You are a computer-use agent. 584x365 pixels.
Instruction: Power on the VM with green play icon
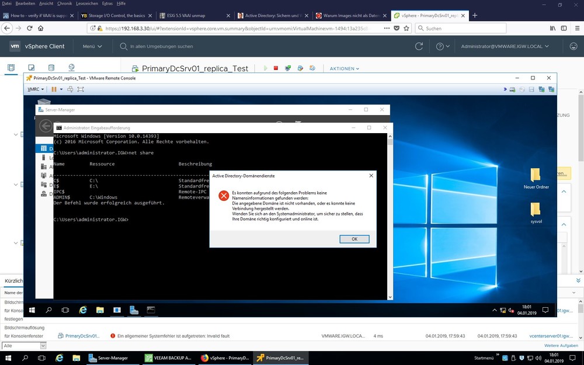pos(265,68)
